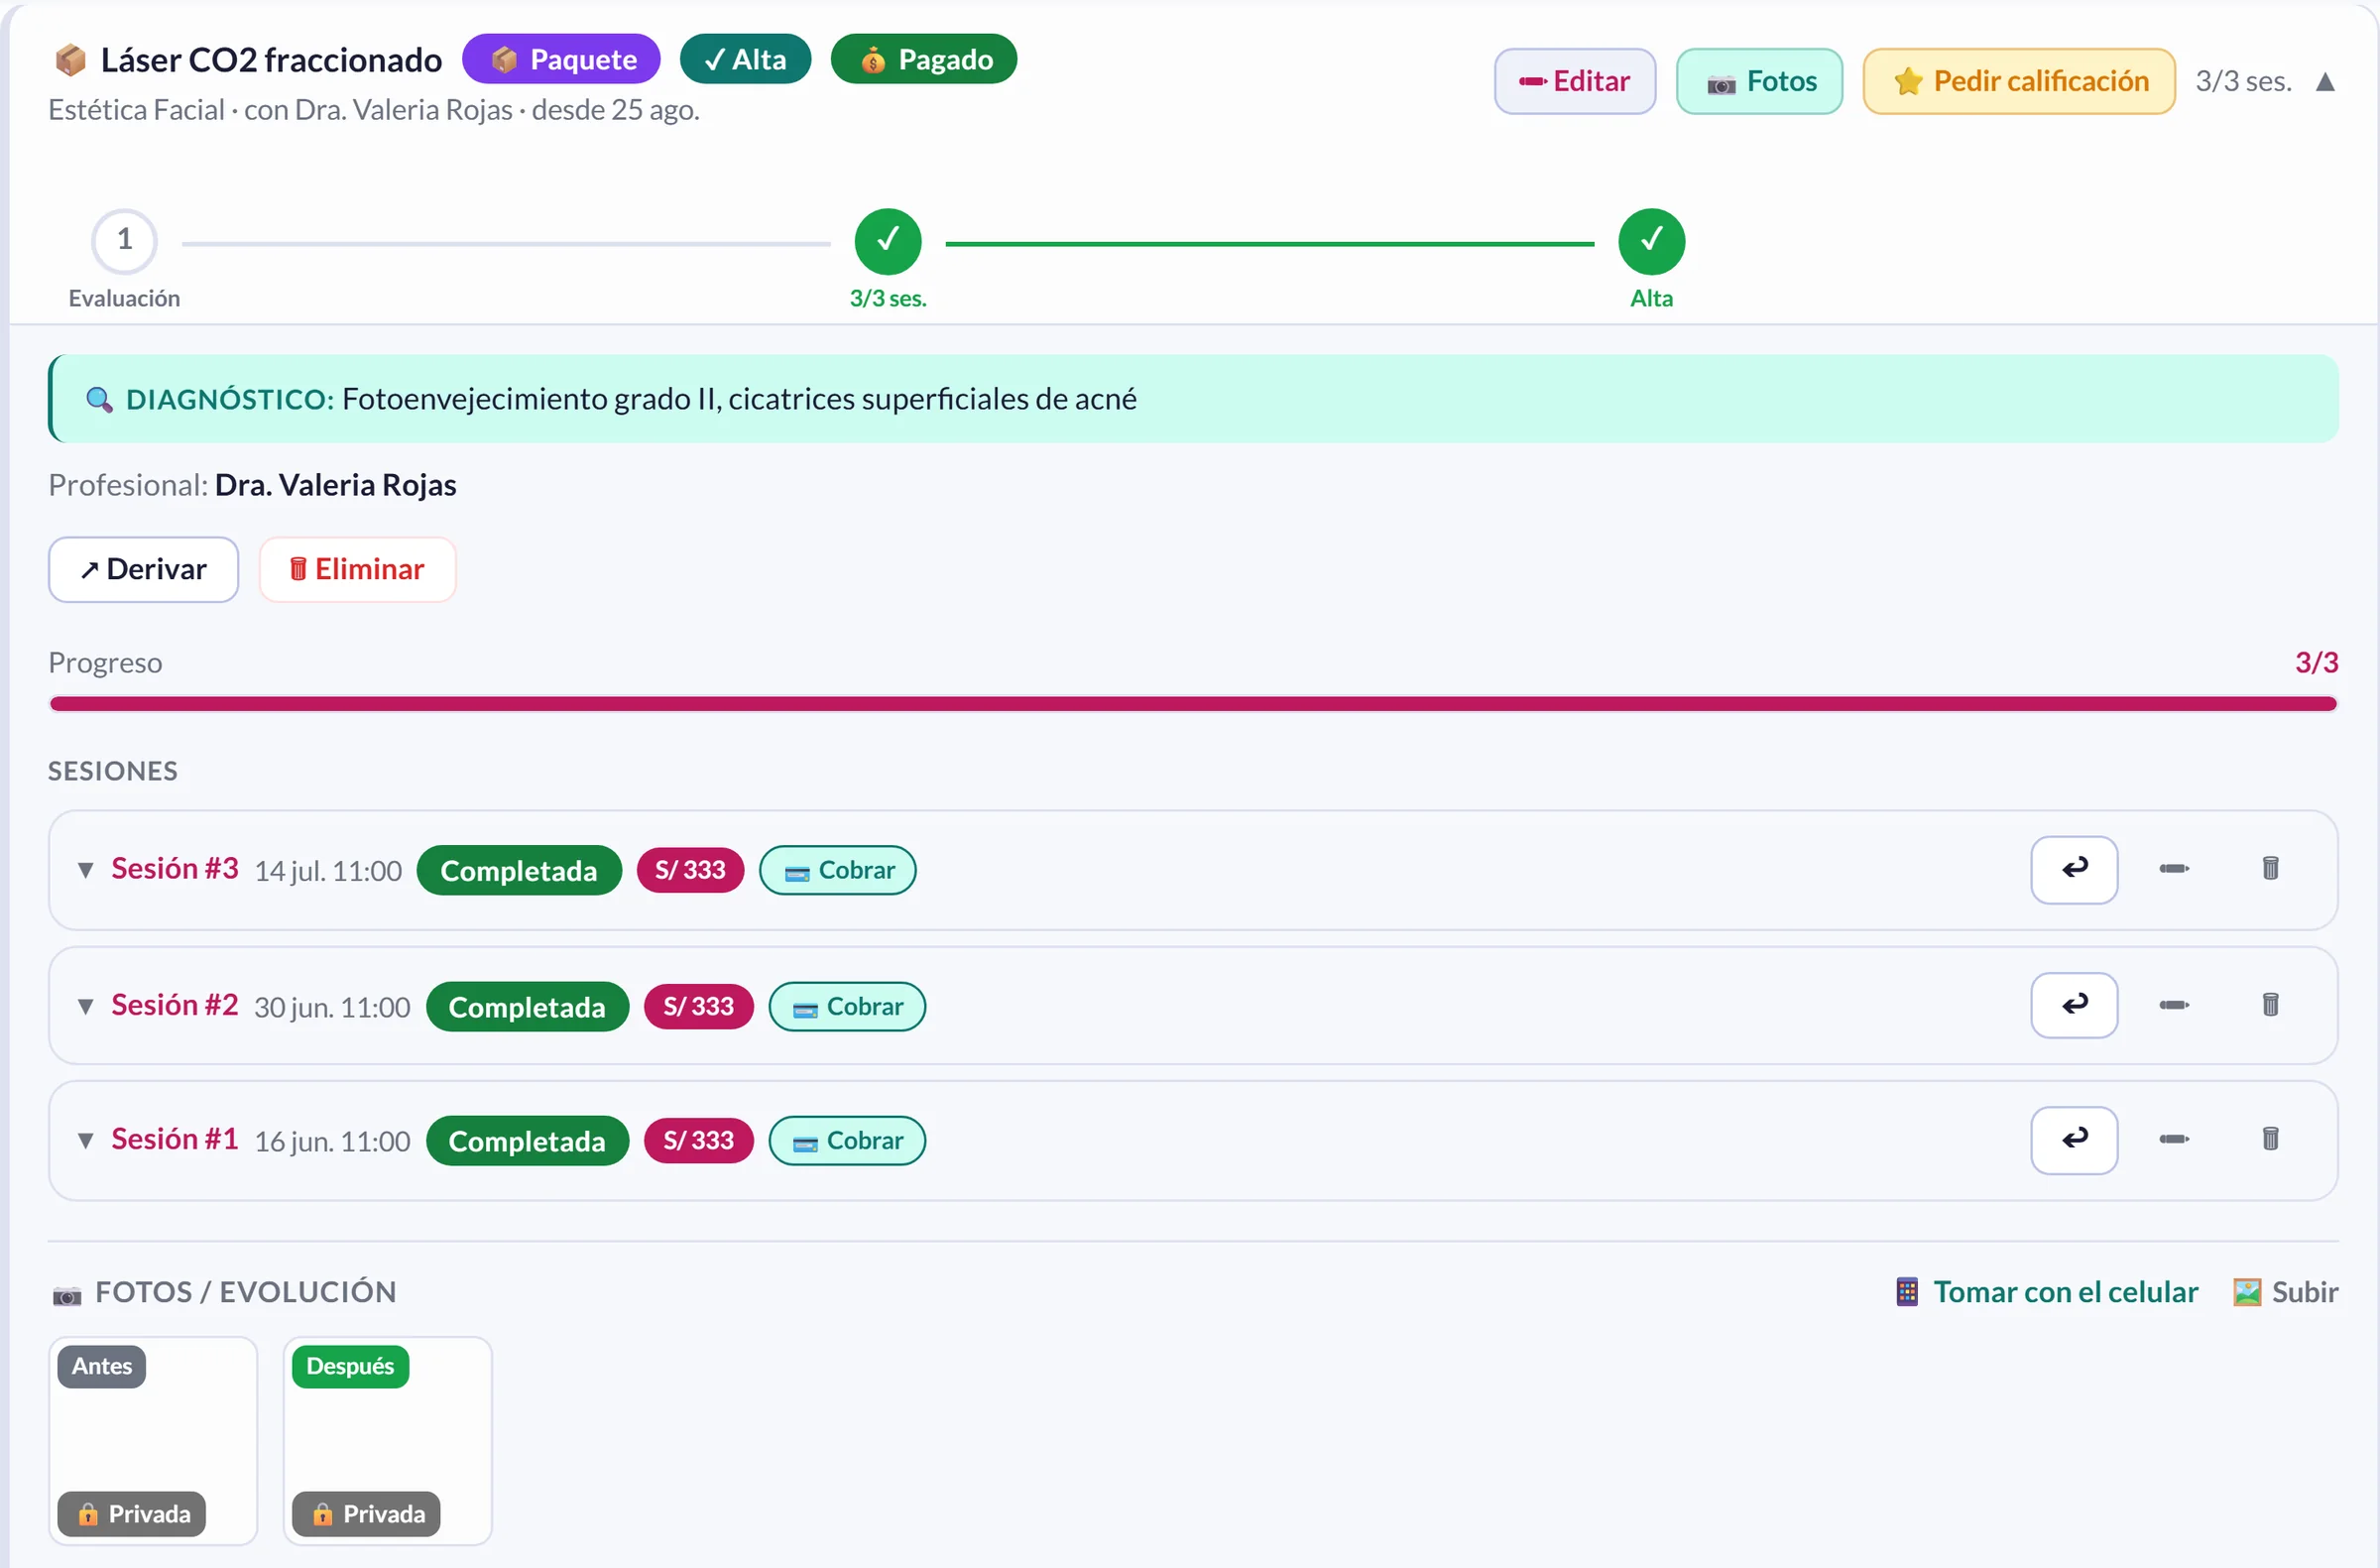Viewport: 2380px width, 1568px height.
Task: Click the edit pencil icon on Sesión #3
Action: pos(2174,869)
